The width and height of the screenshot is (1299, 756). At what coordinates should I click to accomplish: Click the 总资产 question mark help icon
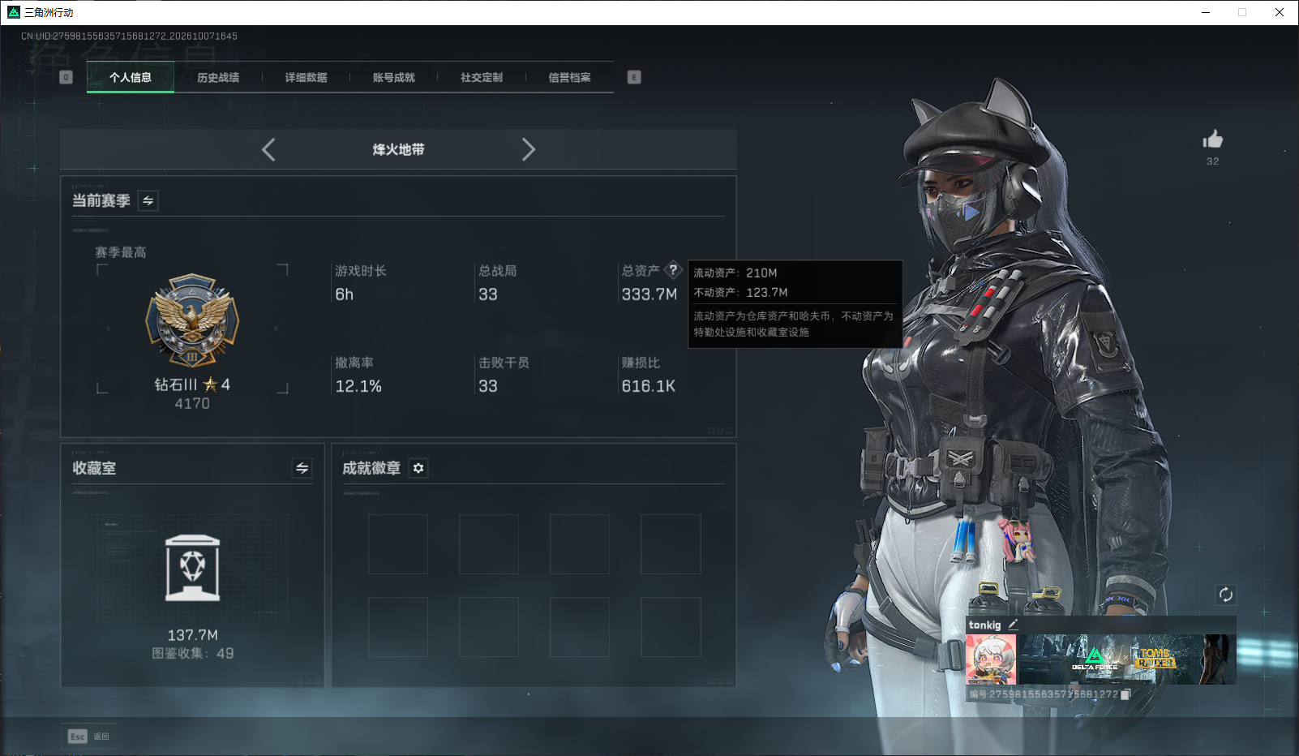click(673, 270)
